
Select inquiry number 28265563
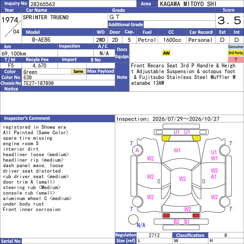[43, 4]
